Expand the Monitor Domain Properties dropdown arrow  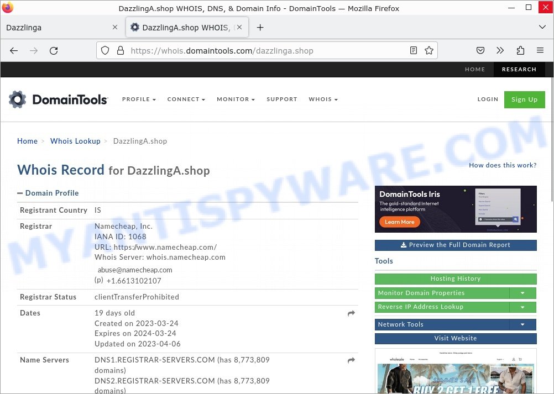[523, 293]
